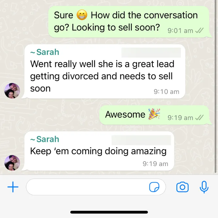Viewport: 218px width, 218px height.
Task: Open the sticker picker icon
Action: [154, 187]
